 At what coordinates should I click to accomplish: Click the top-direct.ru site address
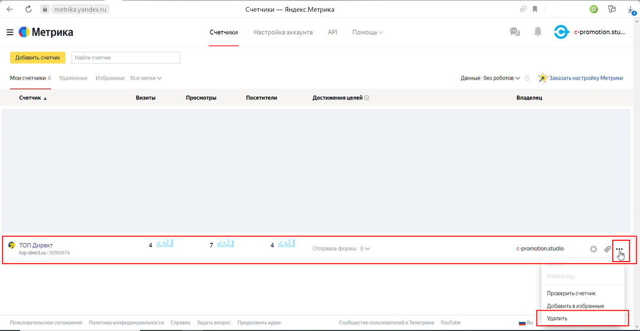(32, 253)
